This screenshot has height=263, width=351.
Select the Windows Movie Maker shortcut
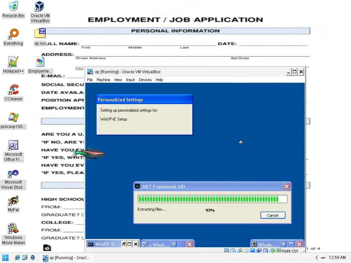[x=13, y=234]
